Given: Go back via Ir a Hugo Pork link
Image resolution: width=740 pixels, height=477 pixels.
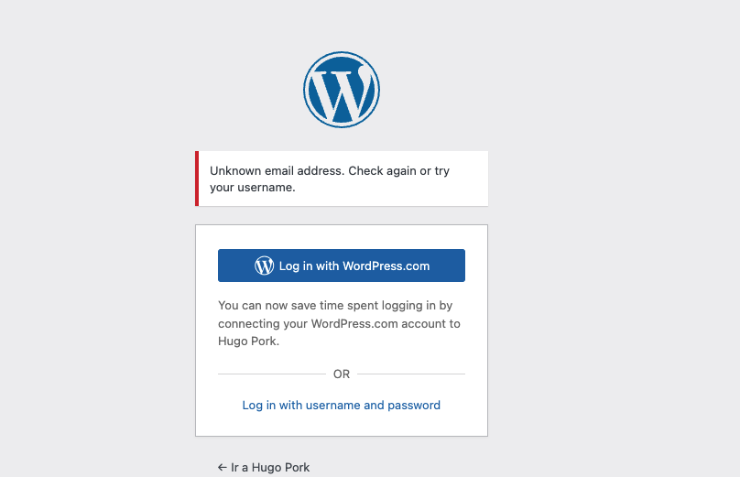Looking at the screenshot, I should (264, 467).
